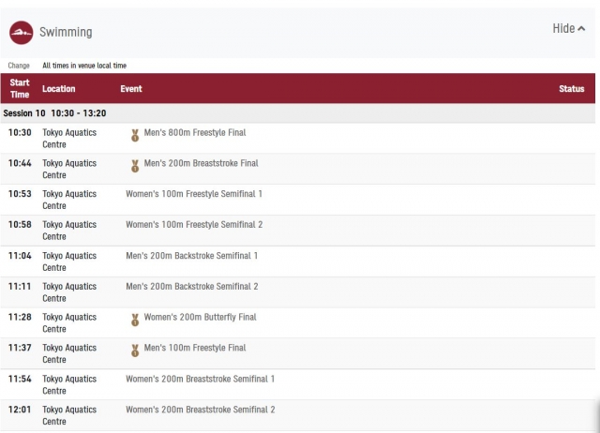Click Tokyo Aquatics Centre in the 10:44 row
Viewport: 600px width, 433px height.
click(69, 169)
